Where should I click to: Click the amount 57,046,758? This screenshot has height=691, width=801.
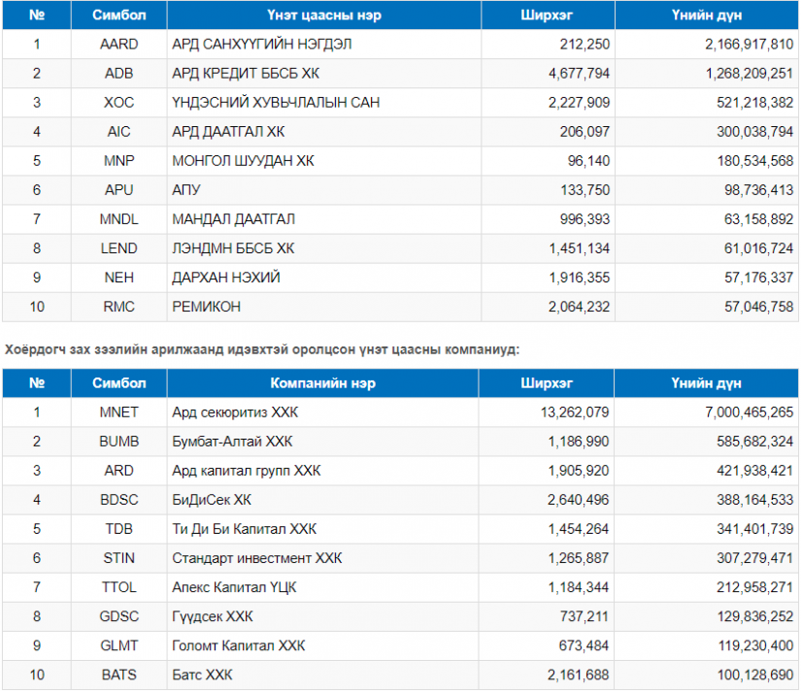click(x=759, y=307)
